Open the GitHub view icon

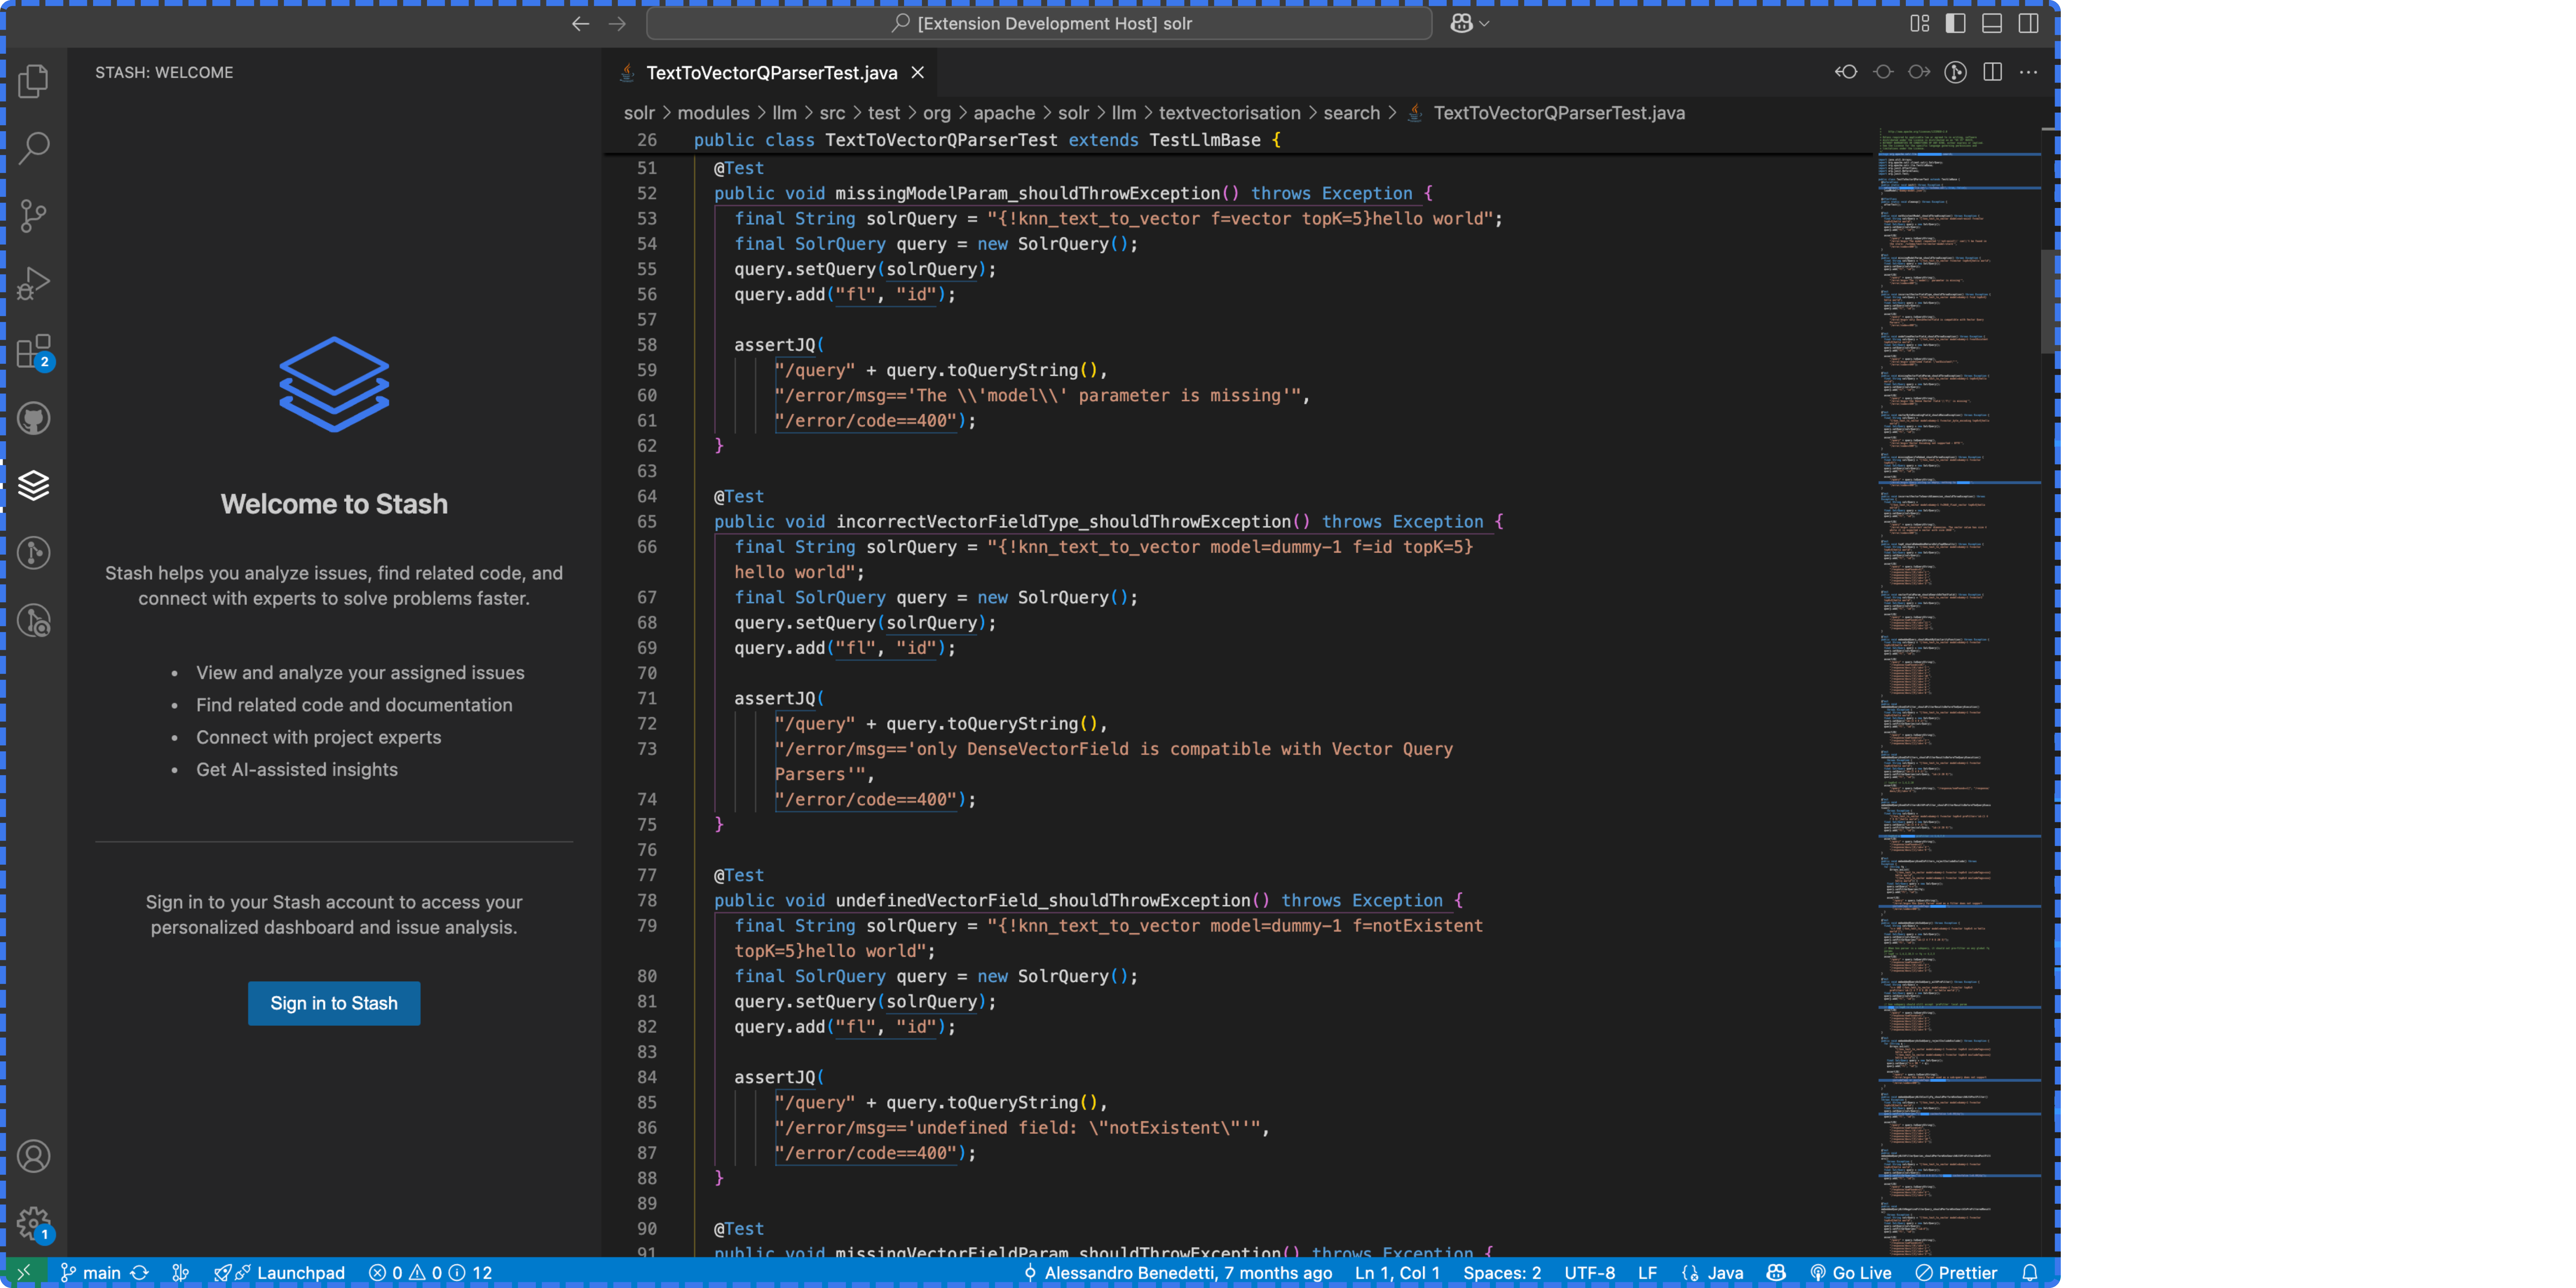34,418
